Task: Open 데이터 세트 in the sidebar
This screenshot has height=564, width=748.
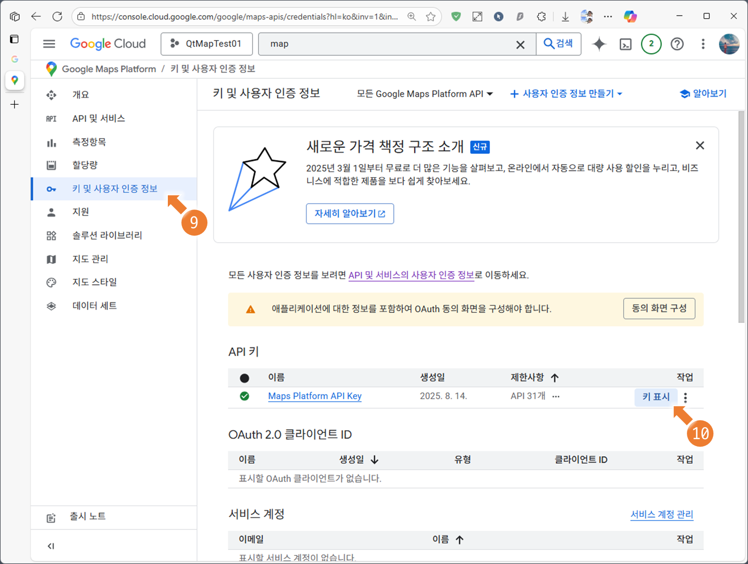Action: coord(114,306)
